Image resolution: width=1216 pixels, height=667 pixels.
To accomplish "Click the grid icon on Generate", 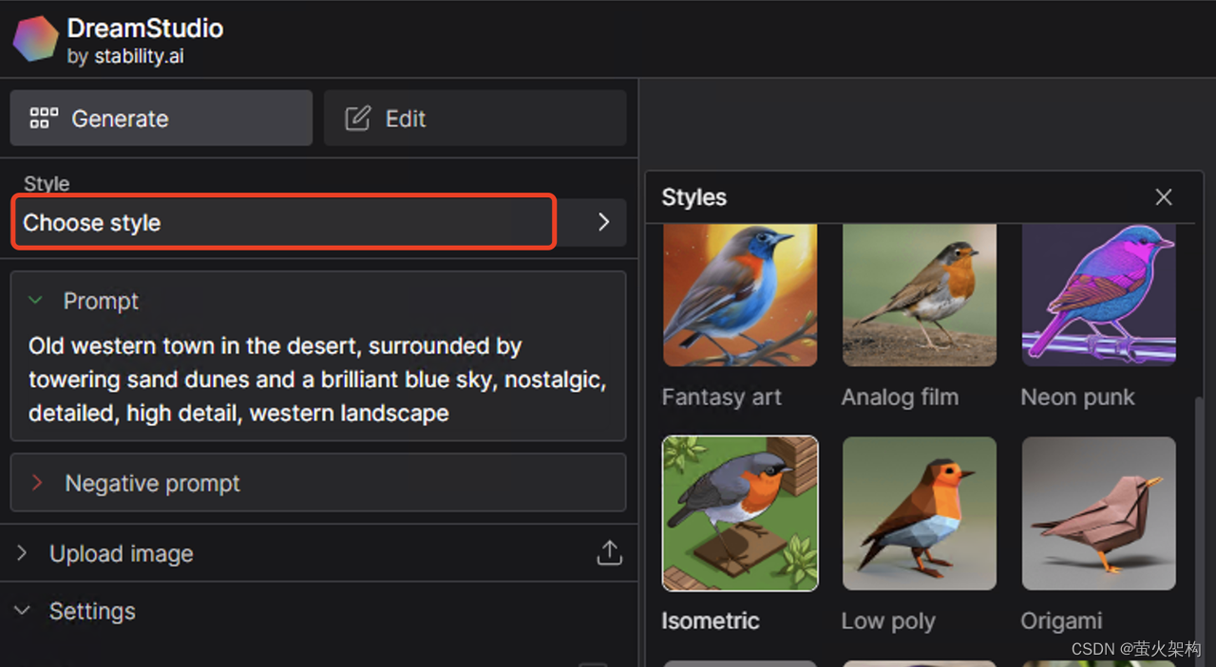I will coord(44,119).
